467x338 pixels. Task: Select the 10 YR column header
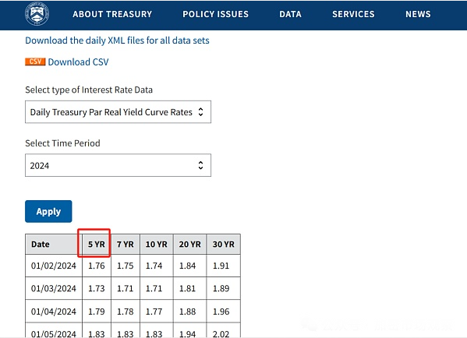coord(157,244)
